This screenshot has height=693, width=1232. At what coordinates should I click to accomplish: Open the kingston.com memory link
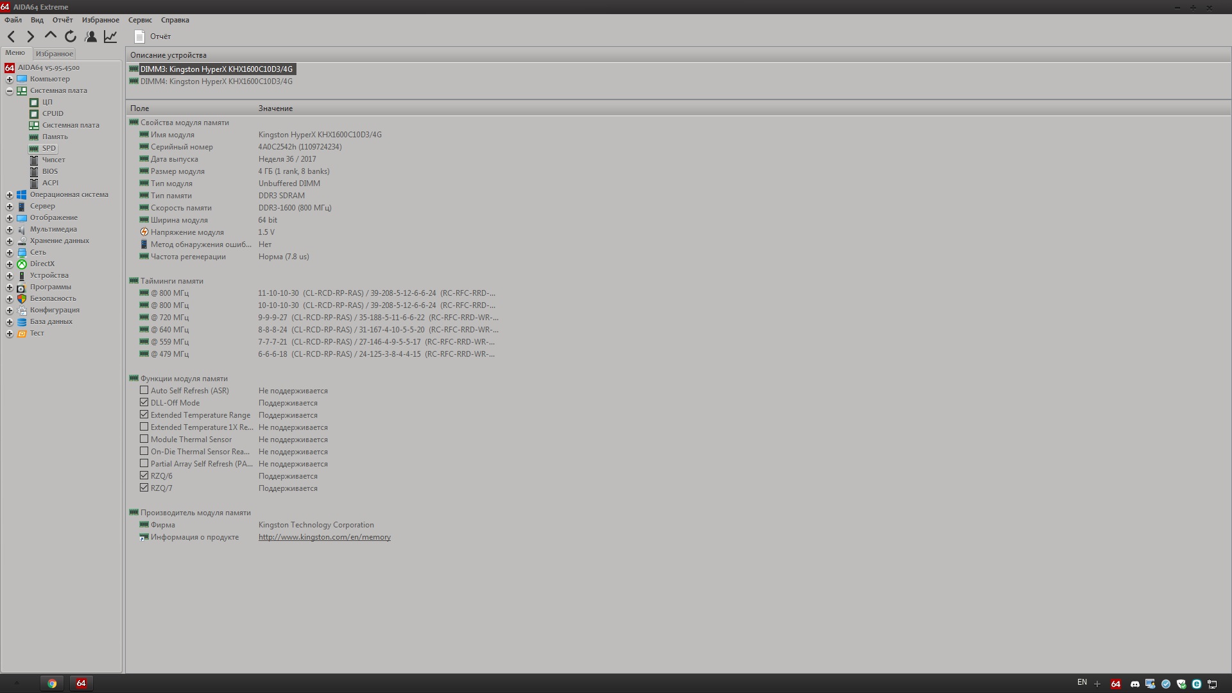324,537
